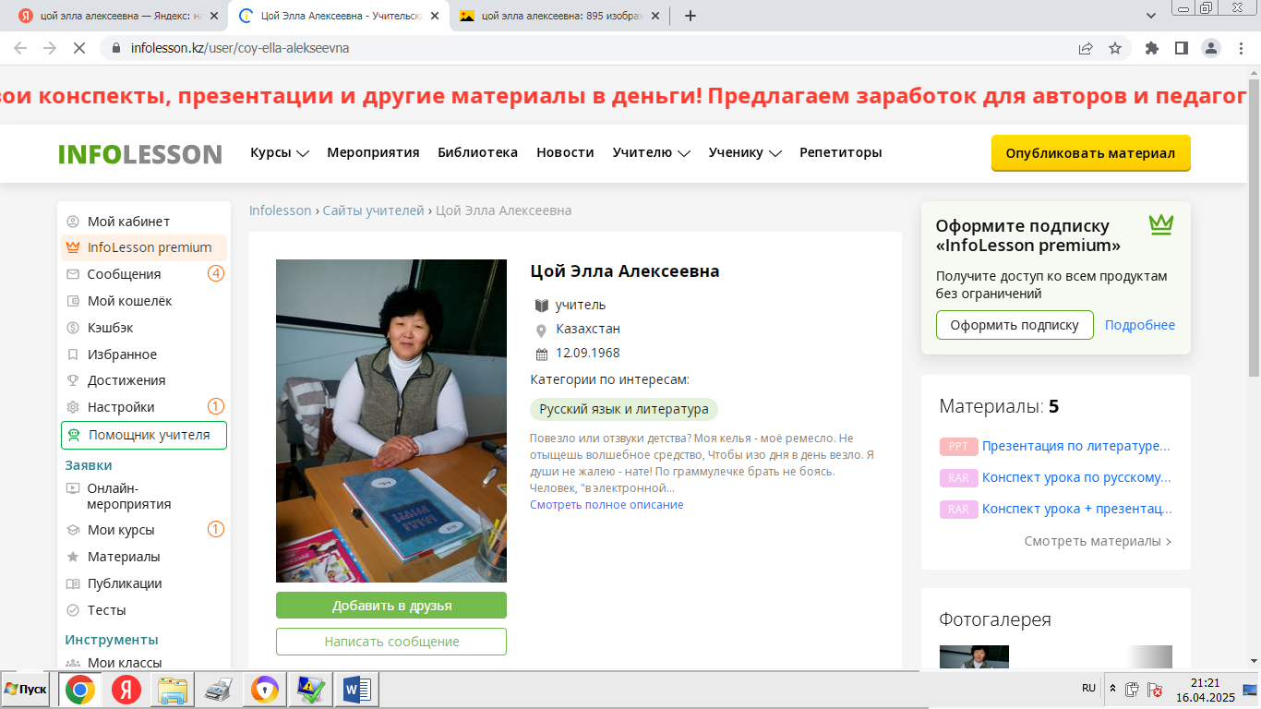
Task: Expand the Учителю dropdown
Action: click(652, 152)
